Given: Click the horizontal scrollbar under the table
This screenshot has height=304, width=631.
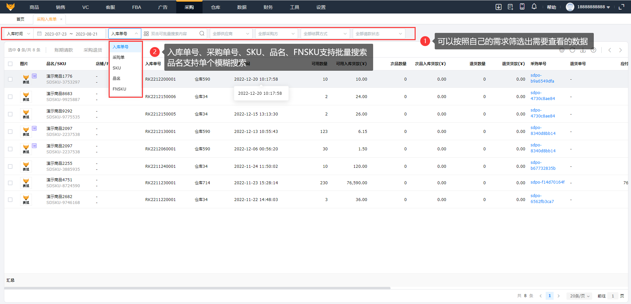Looking at the screenshot, I should [x=198, y=288].
